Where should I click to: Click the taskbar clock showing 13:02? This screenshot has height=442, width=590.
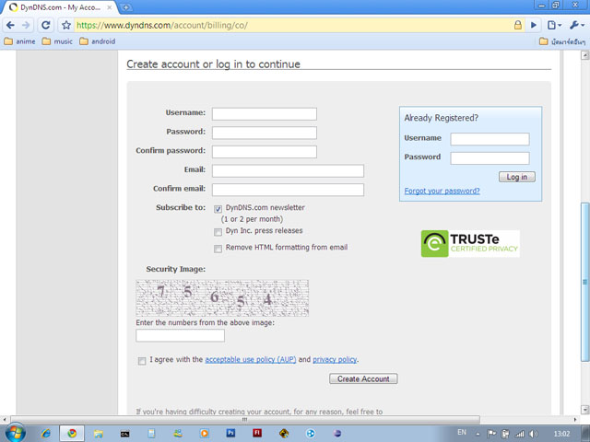point(561,434)
